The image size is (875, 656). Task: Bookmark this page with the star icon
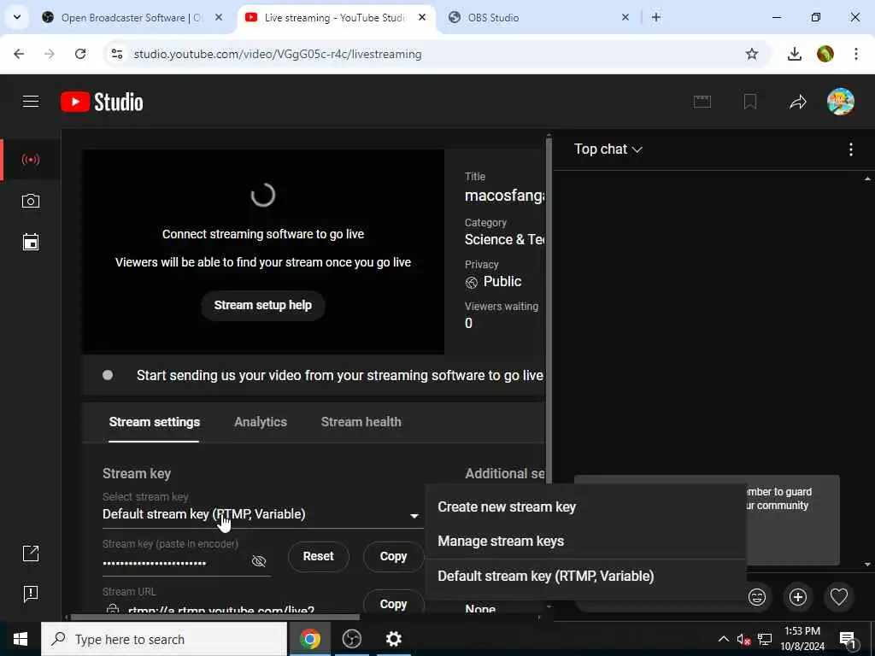pyautogui.click(x=752, y=54)
